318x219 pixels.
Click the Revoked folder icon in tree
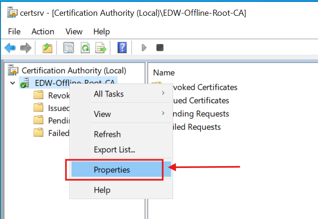pos(38,95)
